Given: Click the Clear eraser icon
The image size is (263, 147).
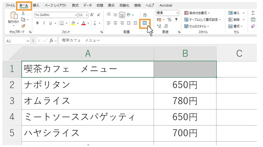Looking at the screenshot, I should coord(253,26).
